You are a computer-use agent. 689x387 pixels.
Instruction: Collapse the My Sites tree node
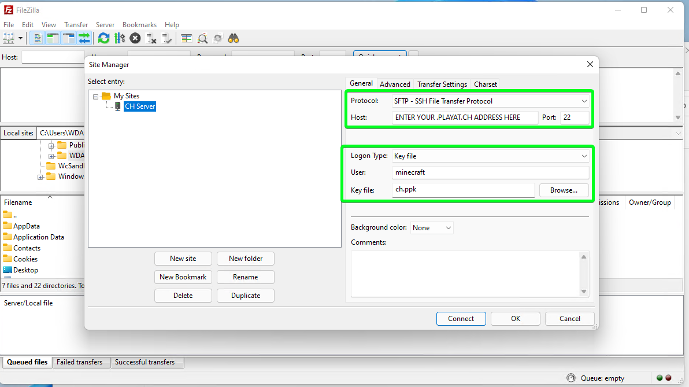pyautogui.click(x=95, y=96)
